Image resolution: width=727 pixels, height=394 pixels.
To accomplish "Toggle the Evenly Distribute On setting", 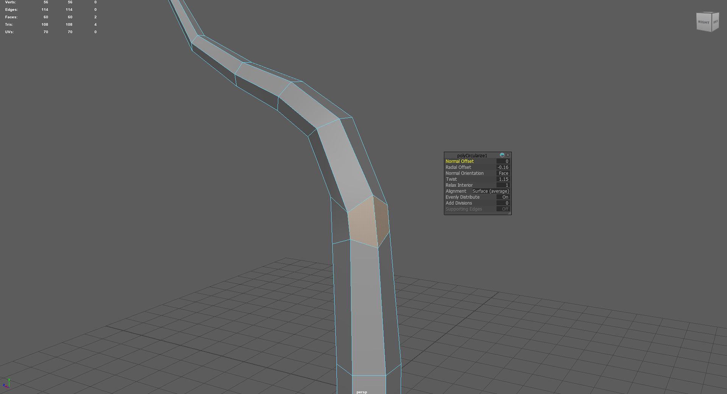I will click(x=503, y=197).
